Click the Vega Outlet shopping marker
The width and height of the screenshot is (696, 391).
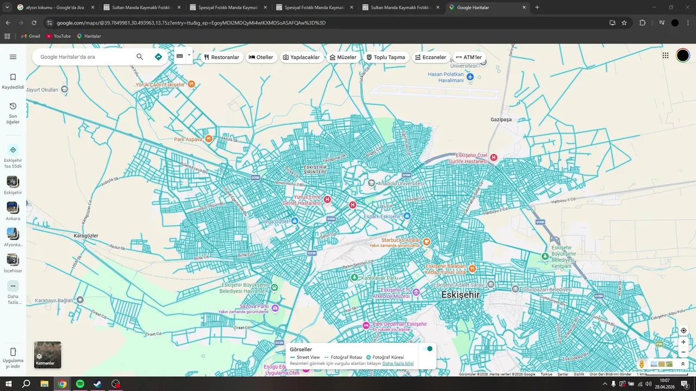[x=294, y=221]
